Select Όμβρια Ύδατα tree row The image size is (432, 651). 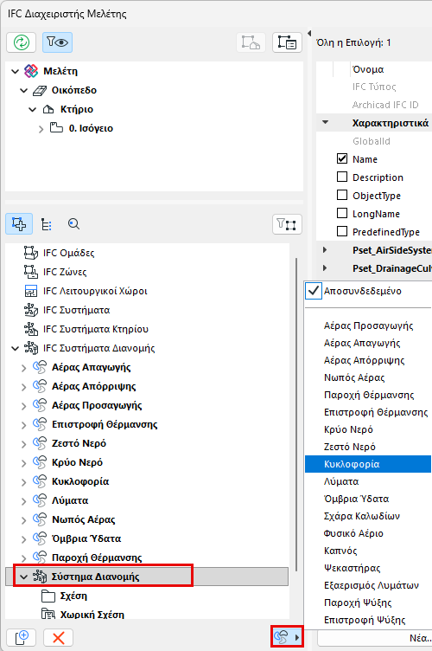click(147, 539)
